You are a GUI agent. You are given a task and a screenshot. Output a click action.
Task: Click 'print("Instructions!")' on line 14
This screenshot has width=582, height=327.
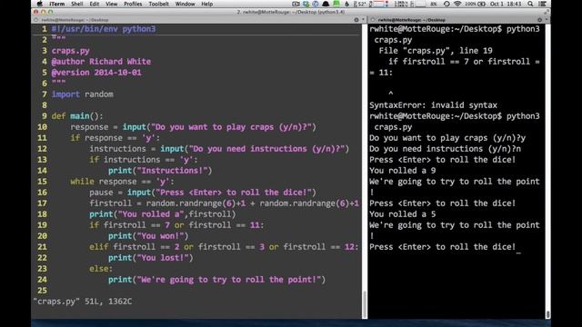point(160,171)
